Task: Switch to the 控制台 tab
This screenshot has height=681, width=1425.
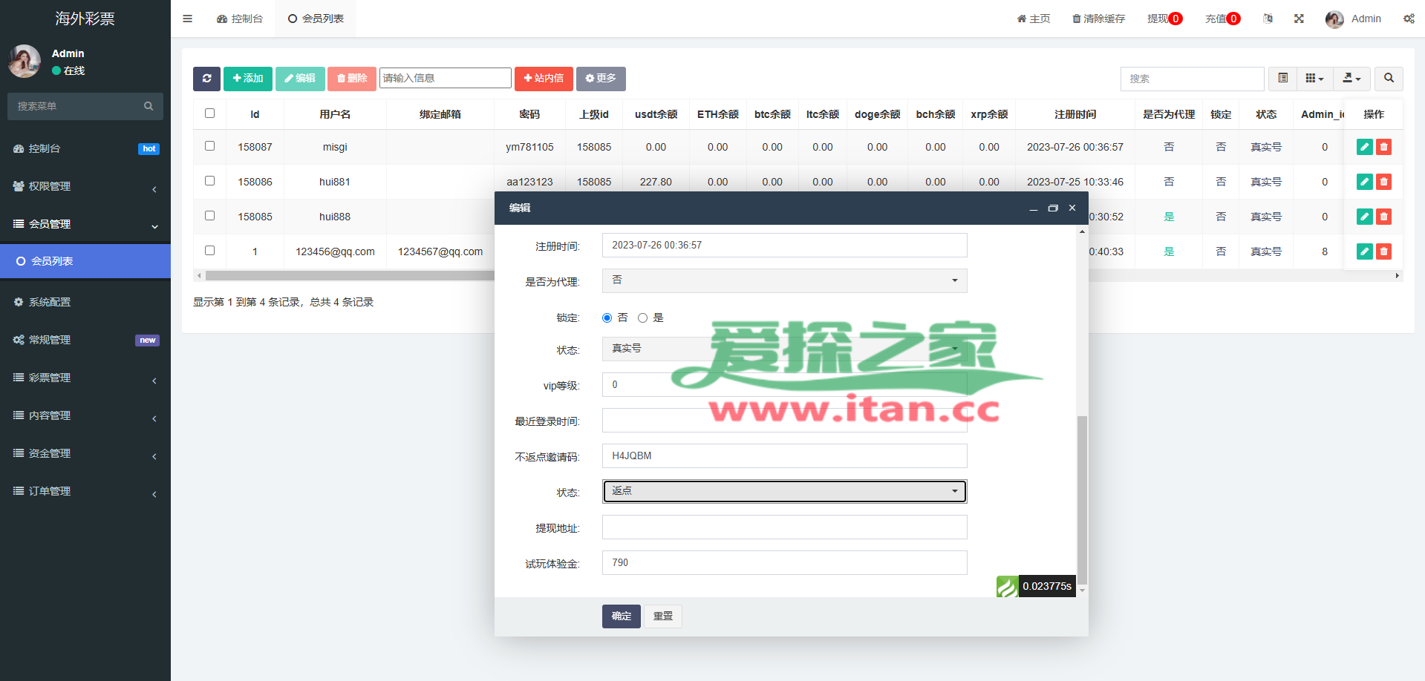Action: (240, 19)
